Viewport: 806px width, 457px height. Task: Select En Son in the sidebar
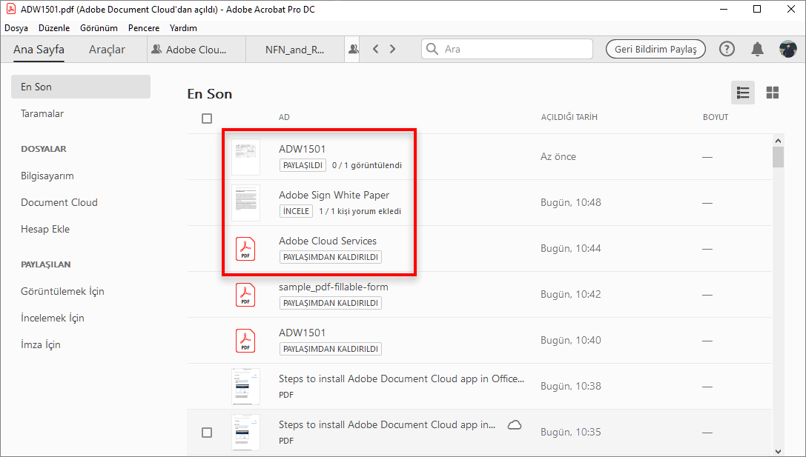tap(81, 87)
